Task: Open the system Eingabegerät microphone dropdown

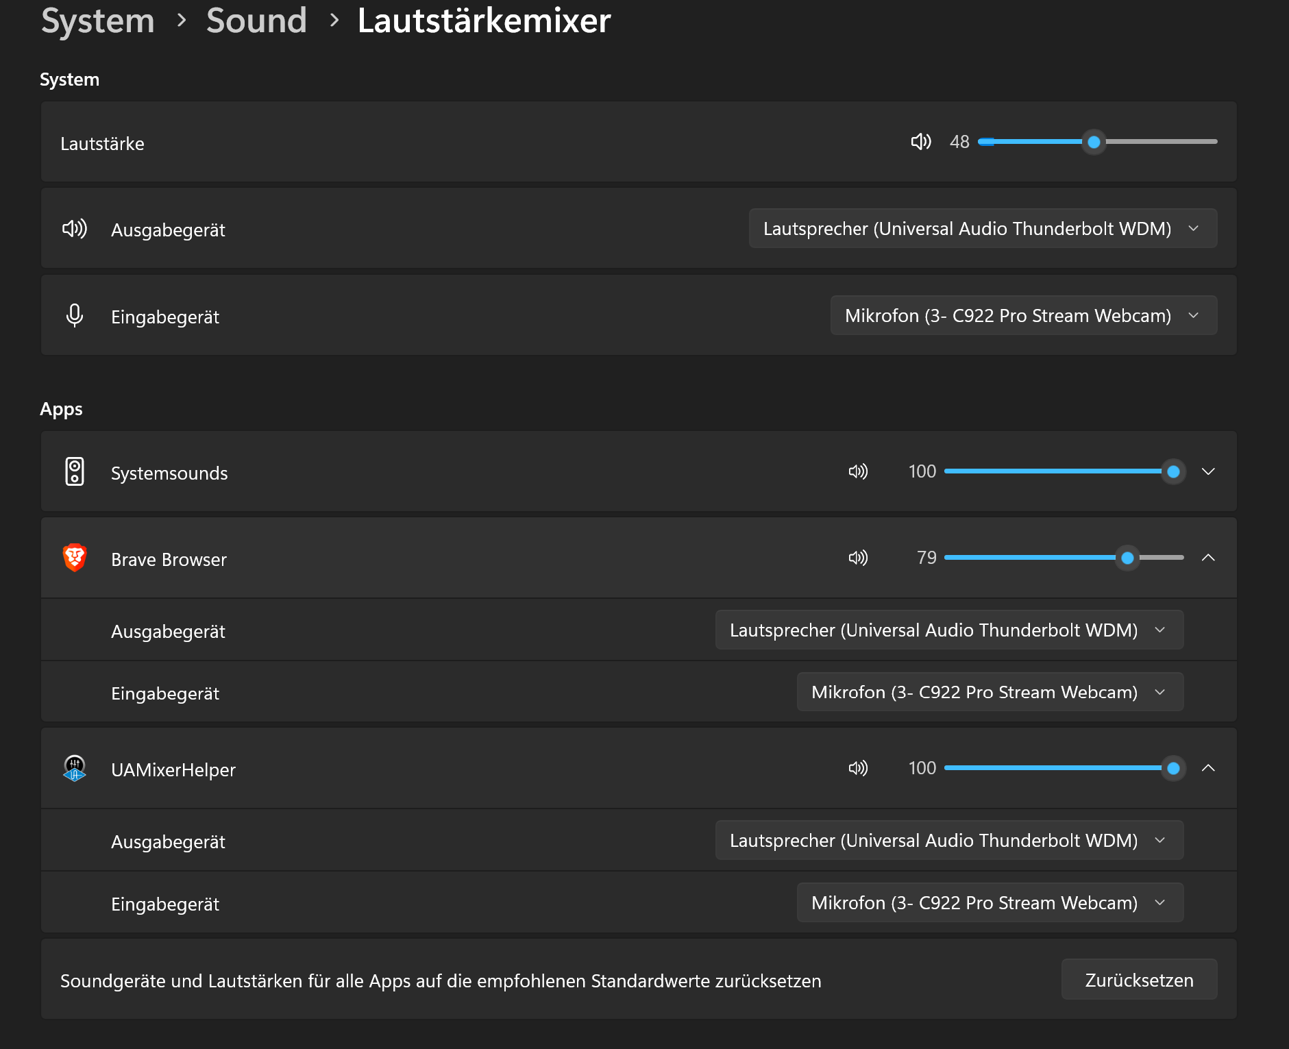Action: pos(1023,316)
